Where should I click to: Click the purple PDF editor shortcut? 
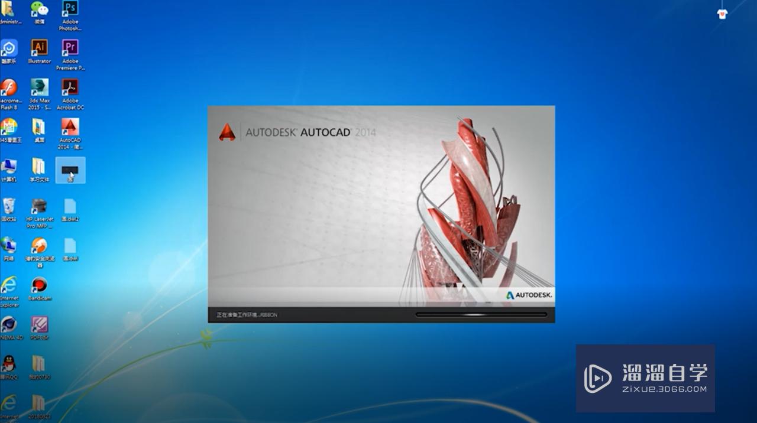point(39,328)
